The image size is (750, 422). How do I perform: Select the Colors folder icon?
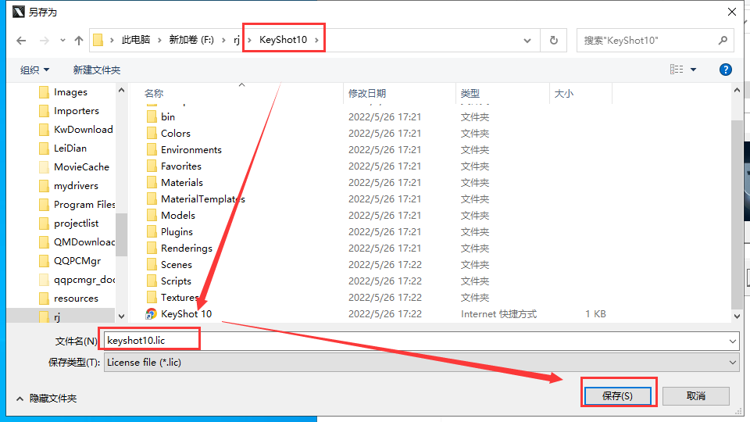coord(152,133)
